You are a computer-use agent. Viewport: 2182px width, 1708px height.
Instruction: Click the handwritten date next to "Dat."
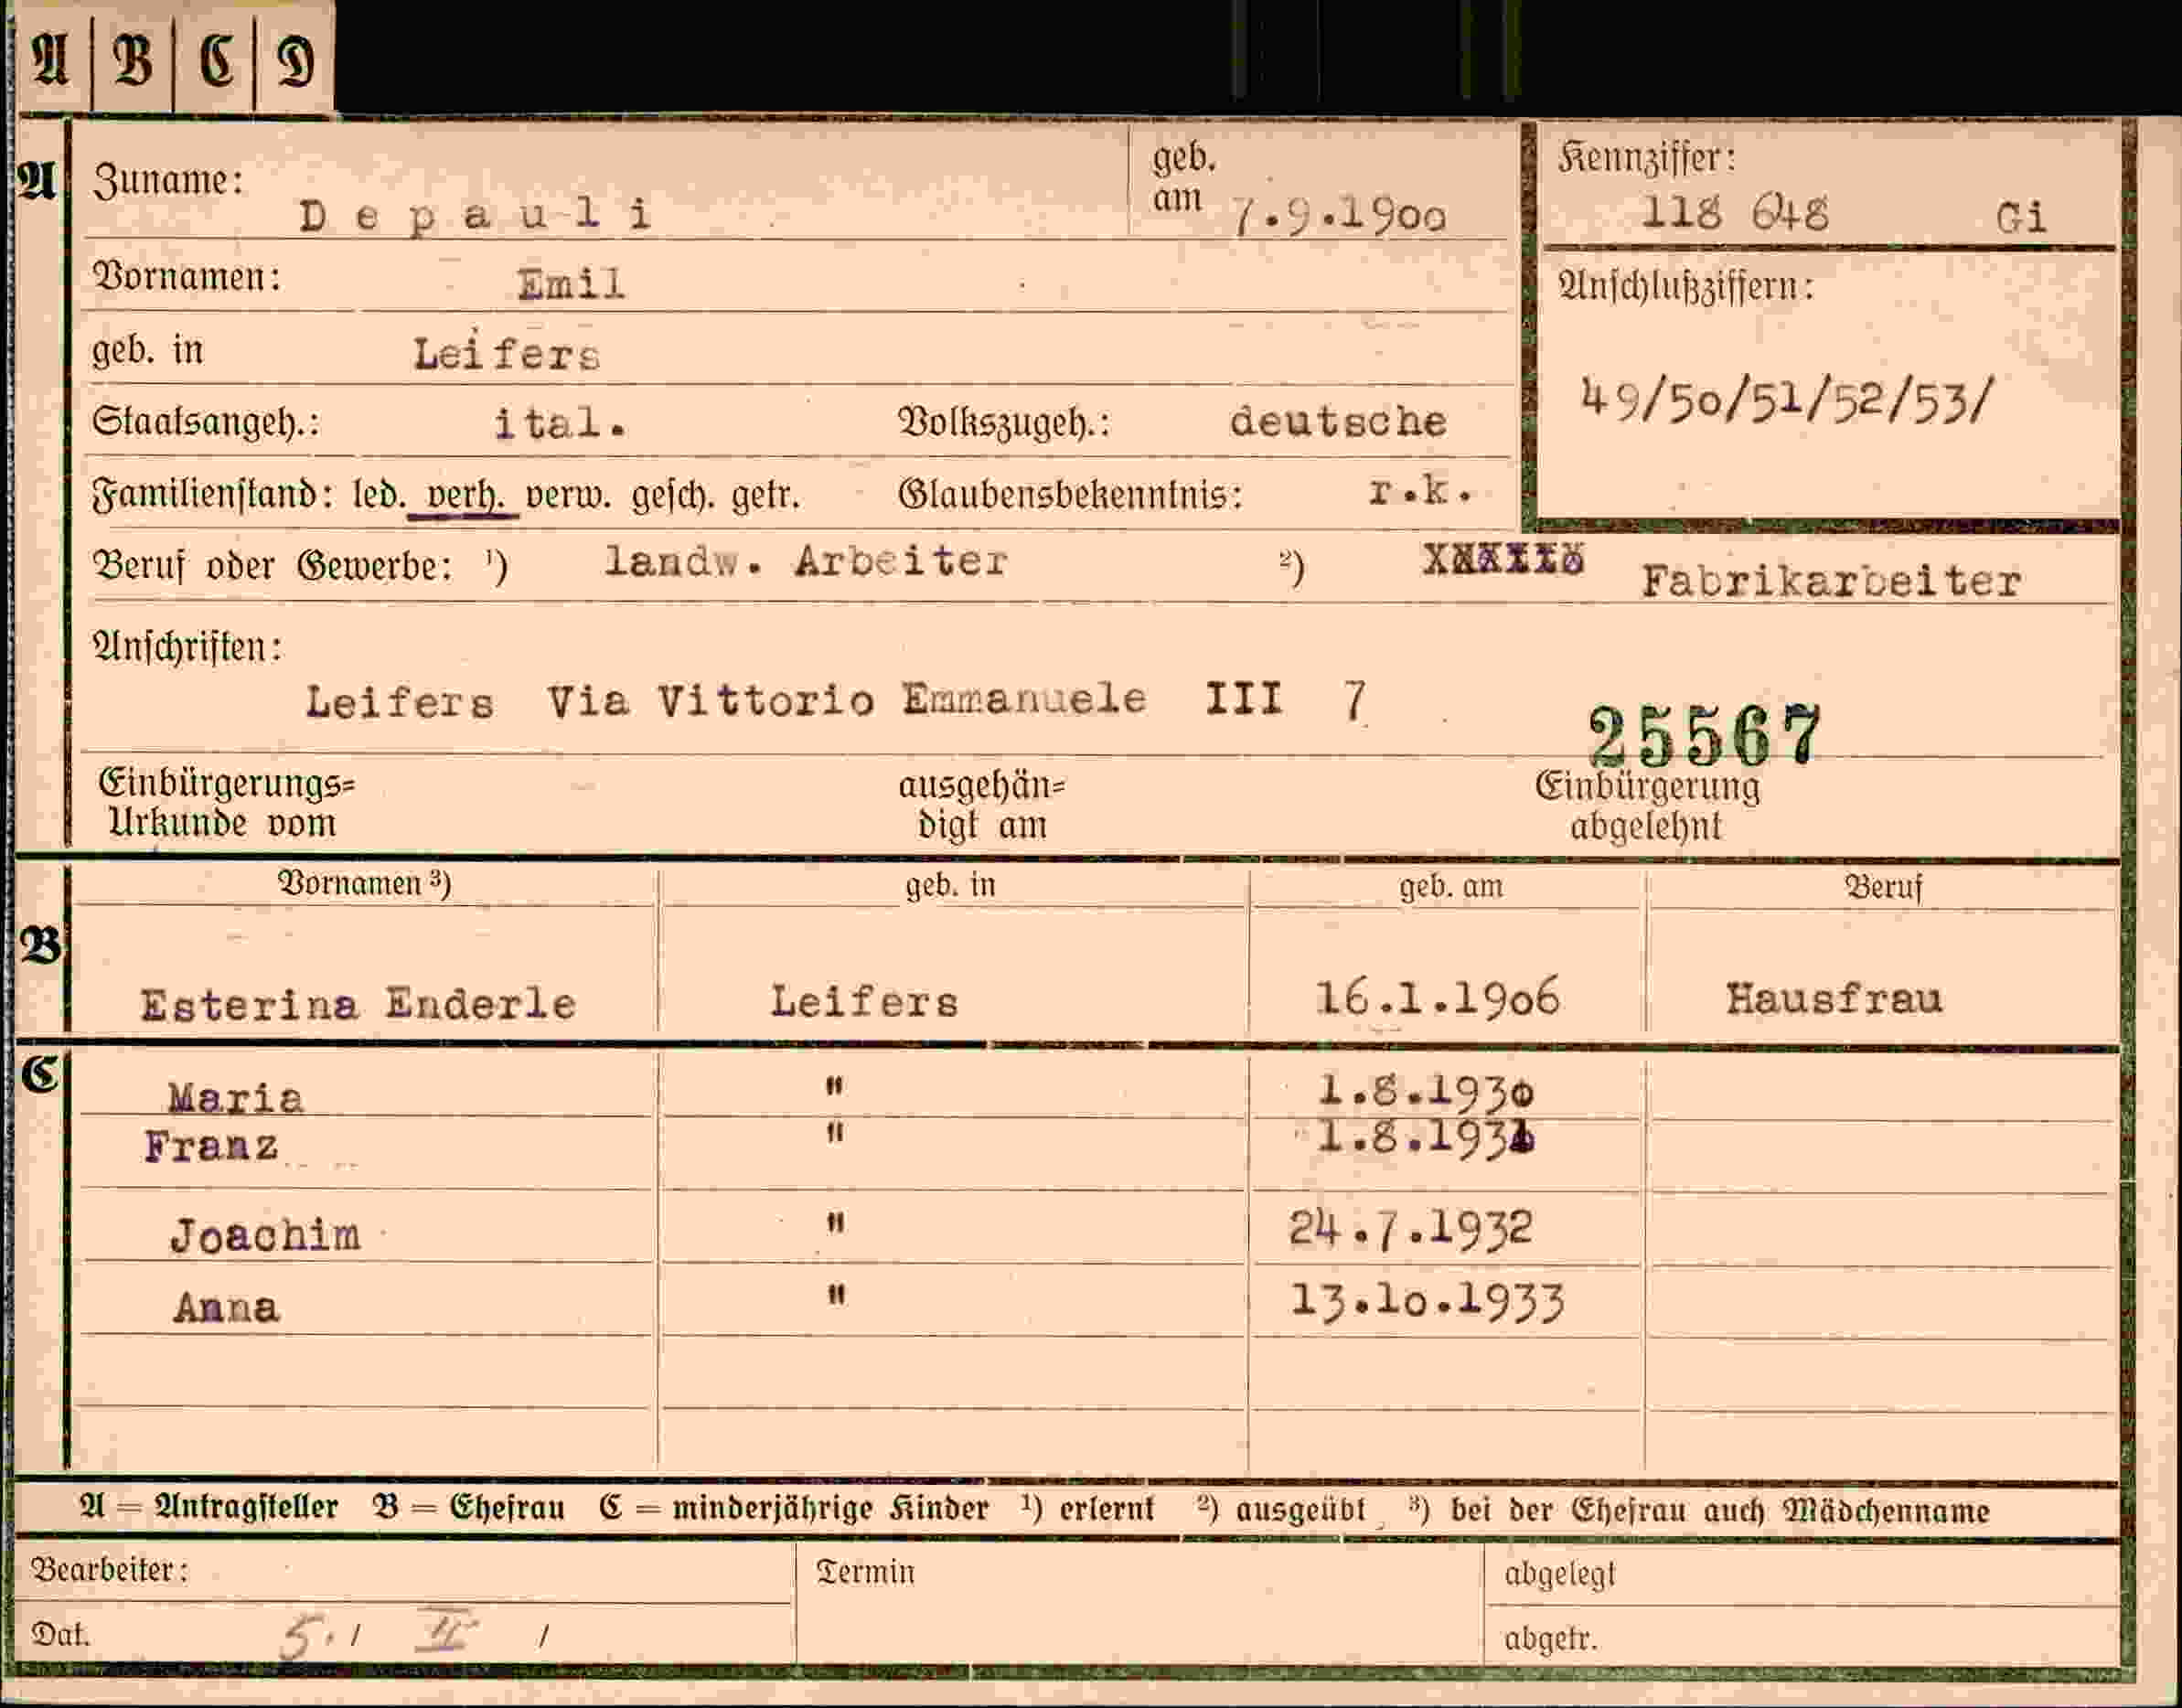pos(415,1634)
